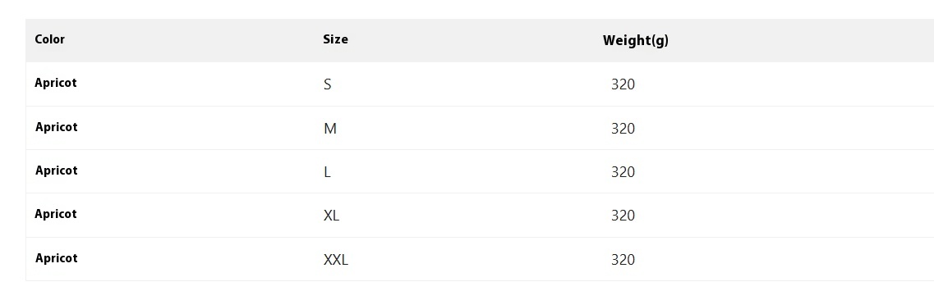The width and height of the screenshot is (934, 300).
Task: Pick the 320 weight value for size XXL
Action: coord(623,260)
